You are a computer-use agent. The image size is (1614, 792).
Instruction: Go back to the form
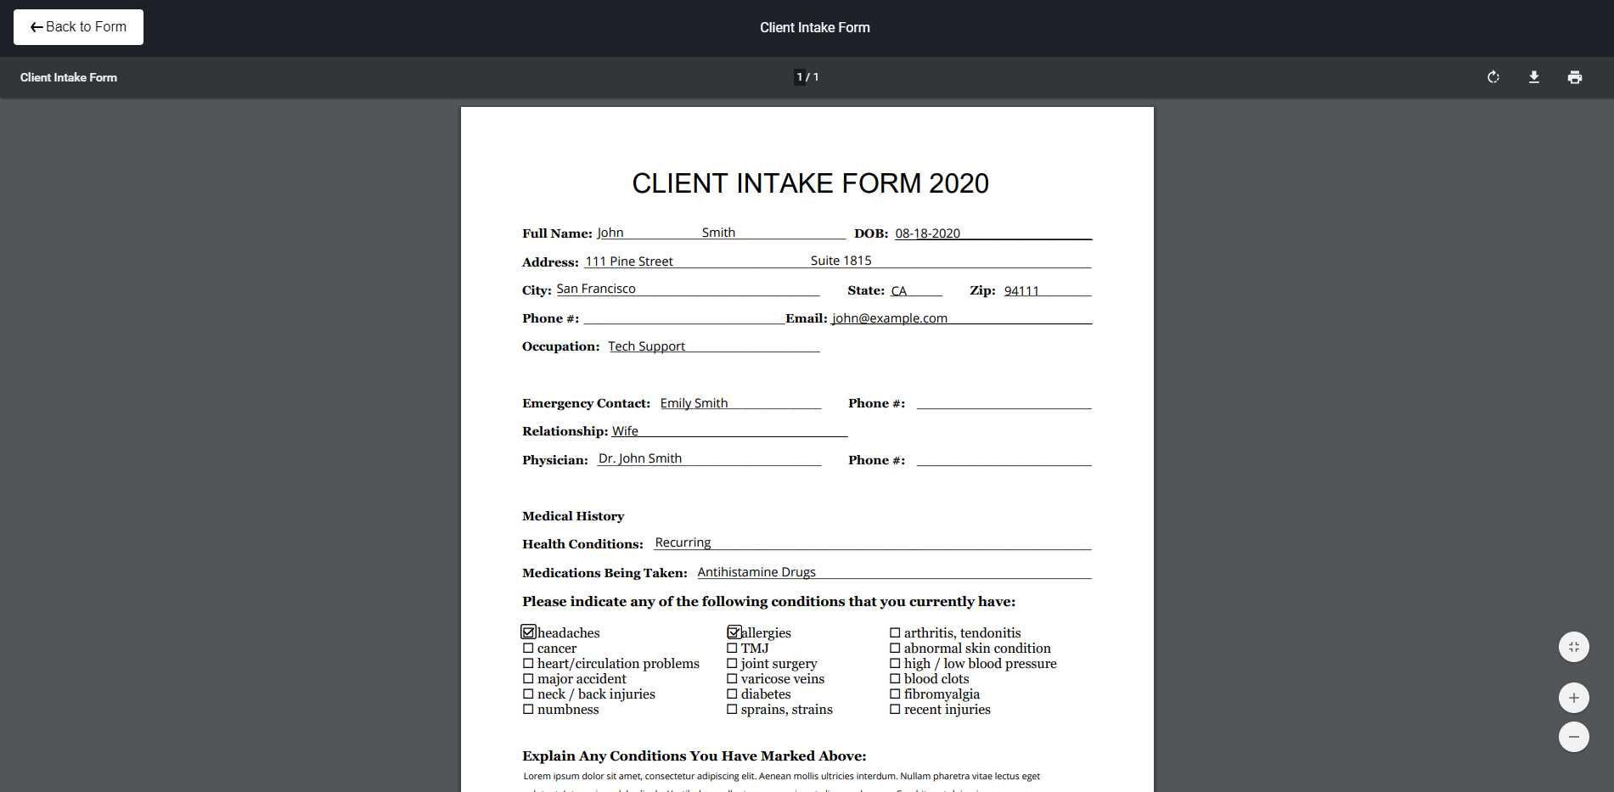(78, 27)
